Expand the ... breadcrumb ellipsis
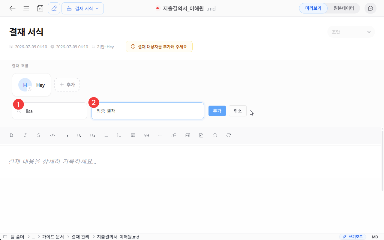Image resolution: width=384 pixels, height=240 pixels. [x=33, y=237]
